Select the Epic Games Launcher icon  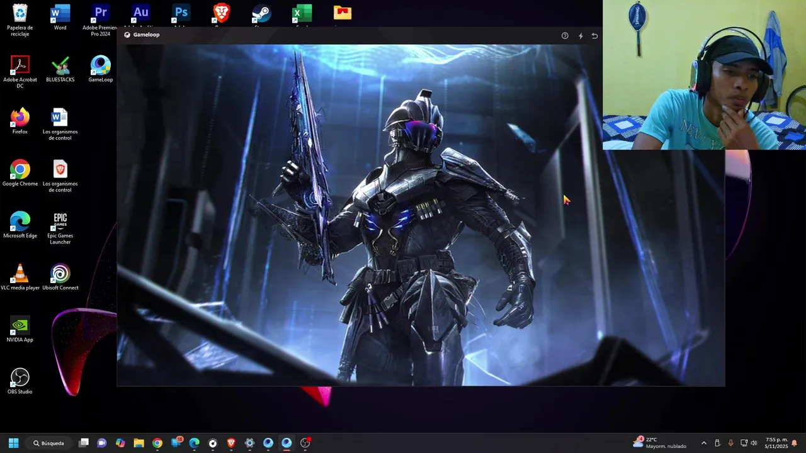click(60, 228)
